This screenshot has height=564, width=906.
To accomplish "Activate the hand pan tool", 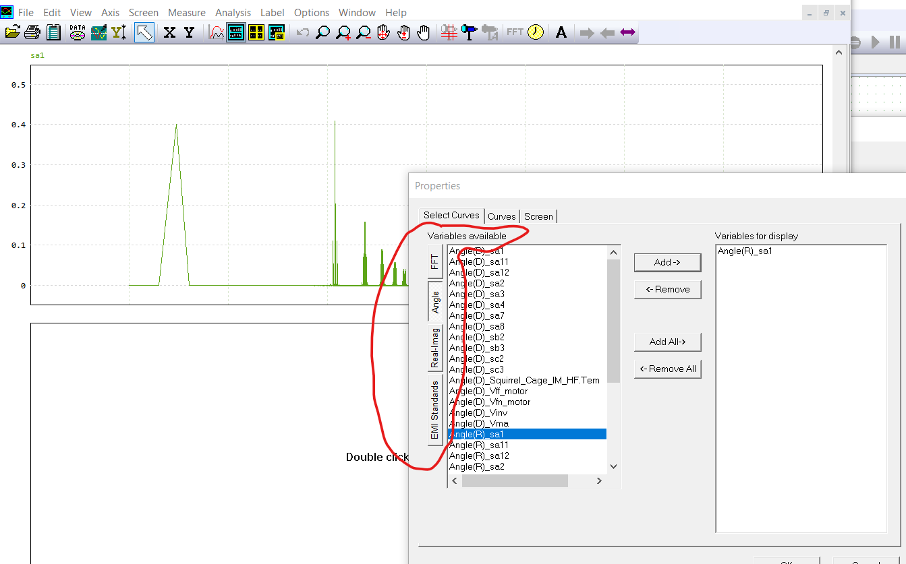I will point(424,32).
